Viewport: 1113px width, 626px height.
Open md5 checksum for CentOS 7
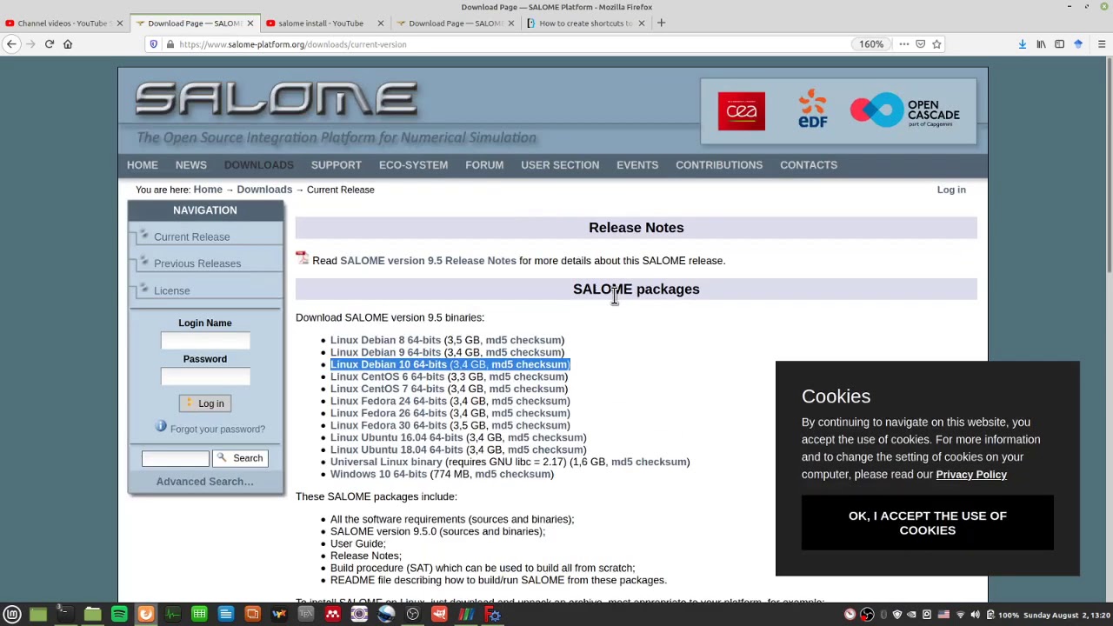[x=528, y=389]
